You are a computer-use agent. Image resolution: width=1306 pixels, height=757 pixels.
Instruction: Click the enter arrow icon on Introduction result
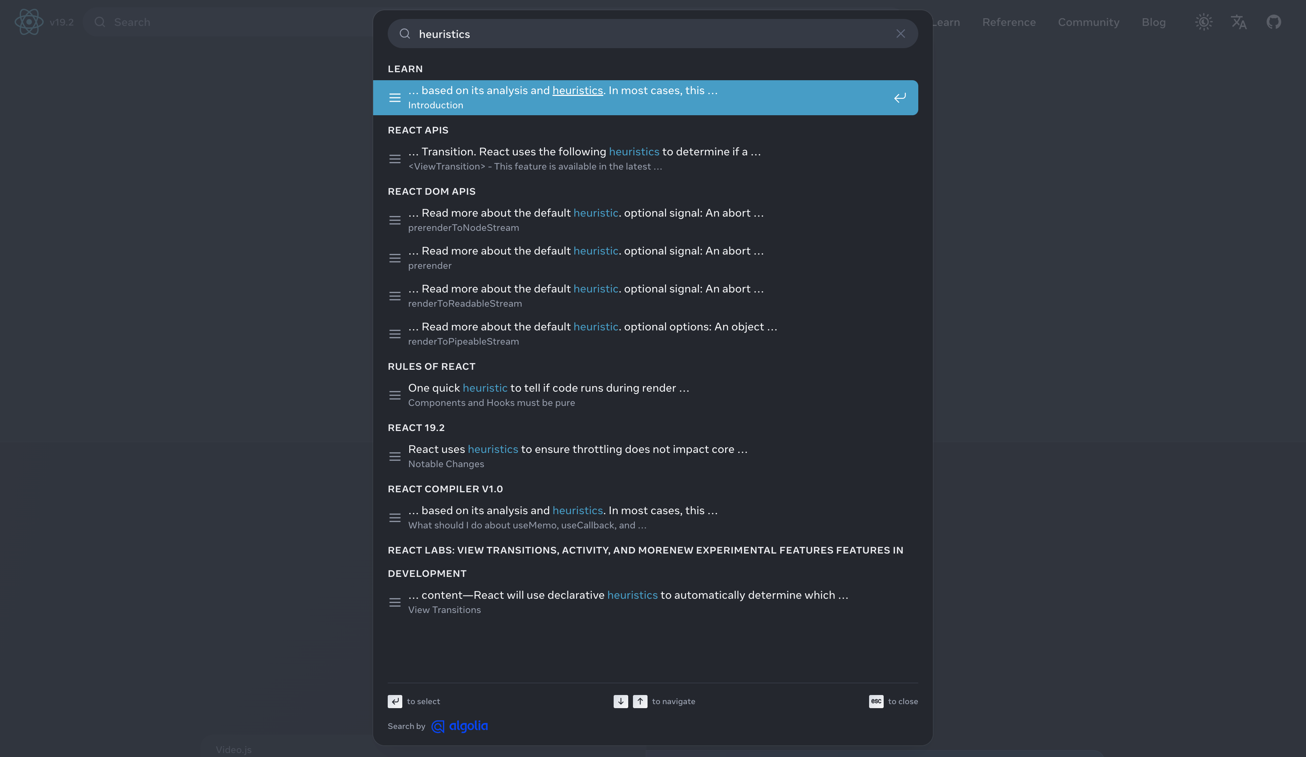[900, 97]
